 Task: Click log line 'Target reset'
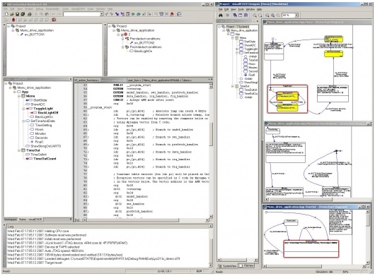pyautogui.click(x=35, y=263)
